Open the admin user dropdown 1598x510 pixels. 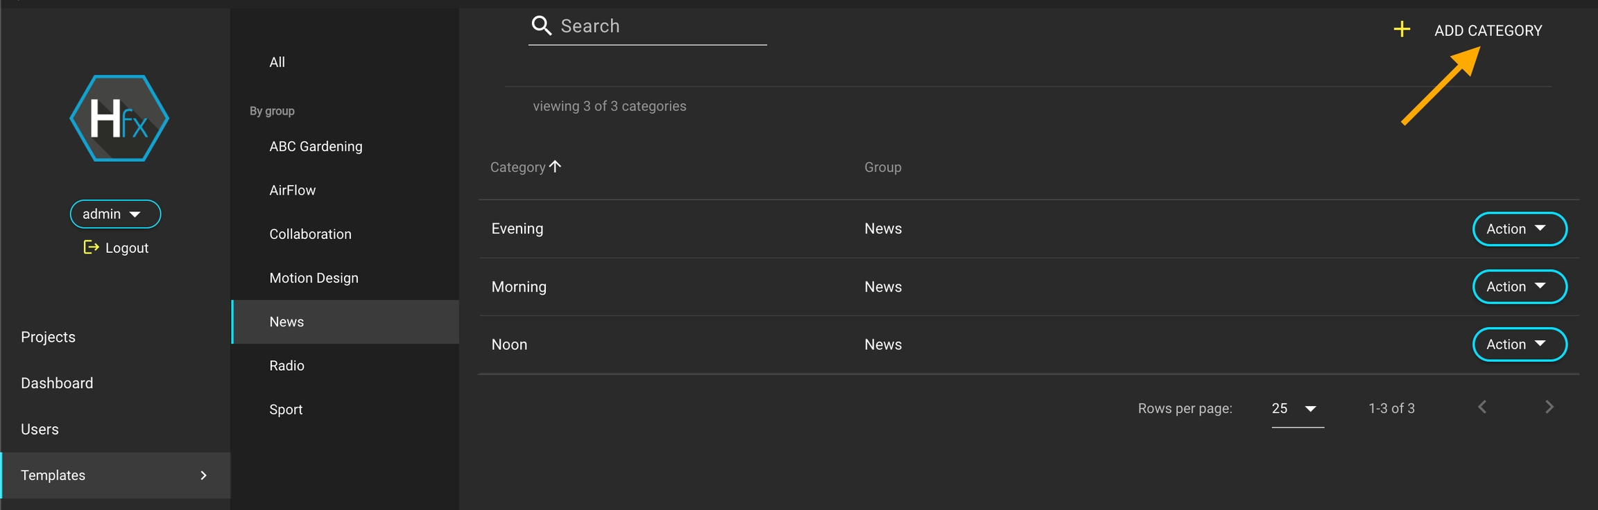click(115, 214)
